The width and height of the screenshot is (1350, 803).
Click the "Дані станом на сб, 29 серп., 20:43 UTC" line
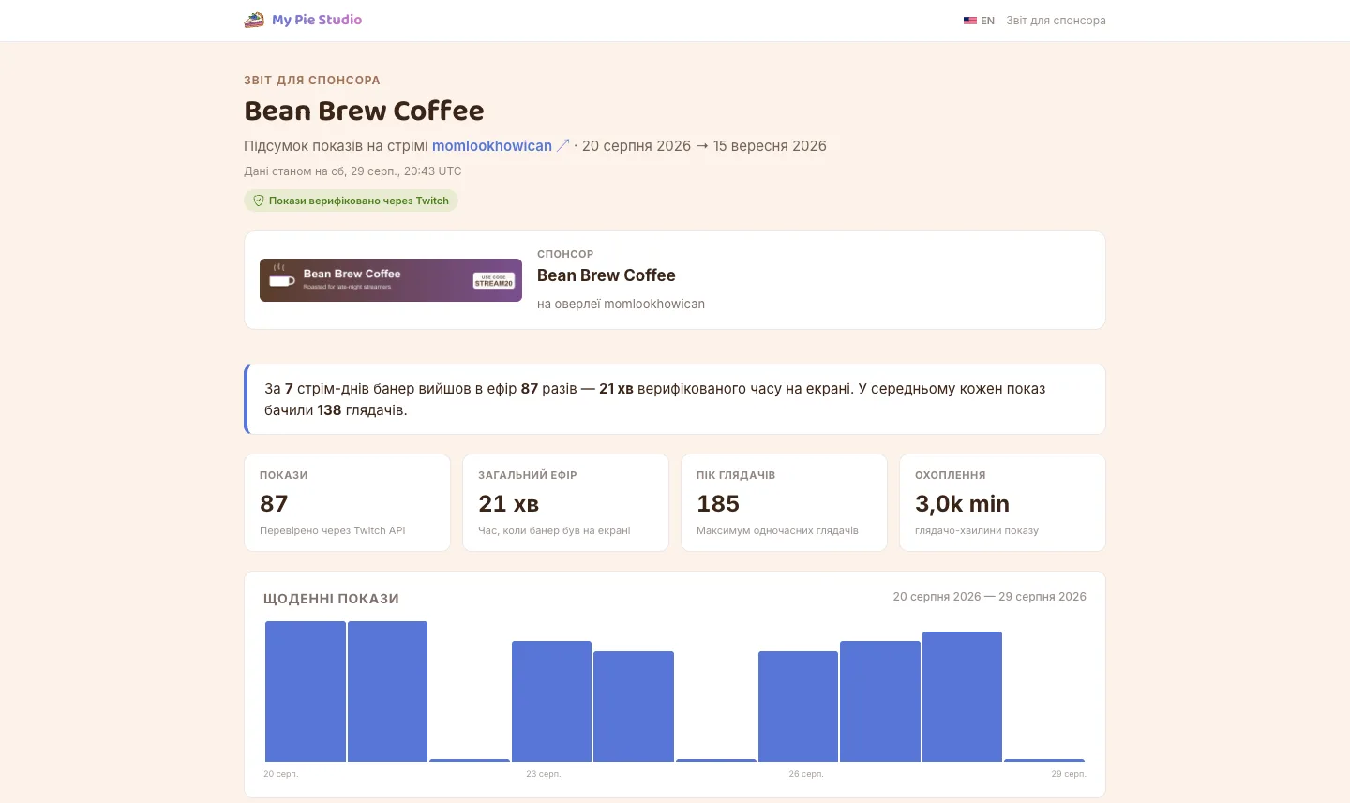[x=352, y=171]
